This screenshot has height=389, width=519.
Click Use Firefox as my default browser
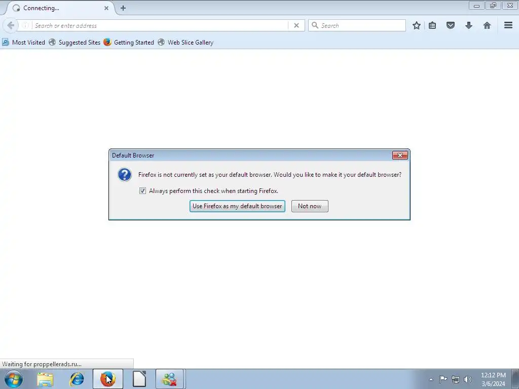237,206
